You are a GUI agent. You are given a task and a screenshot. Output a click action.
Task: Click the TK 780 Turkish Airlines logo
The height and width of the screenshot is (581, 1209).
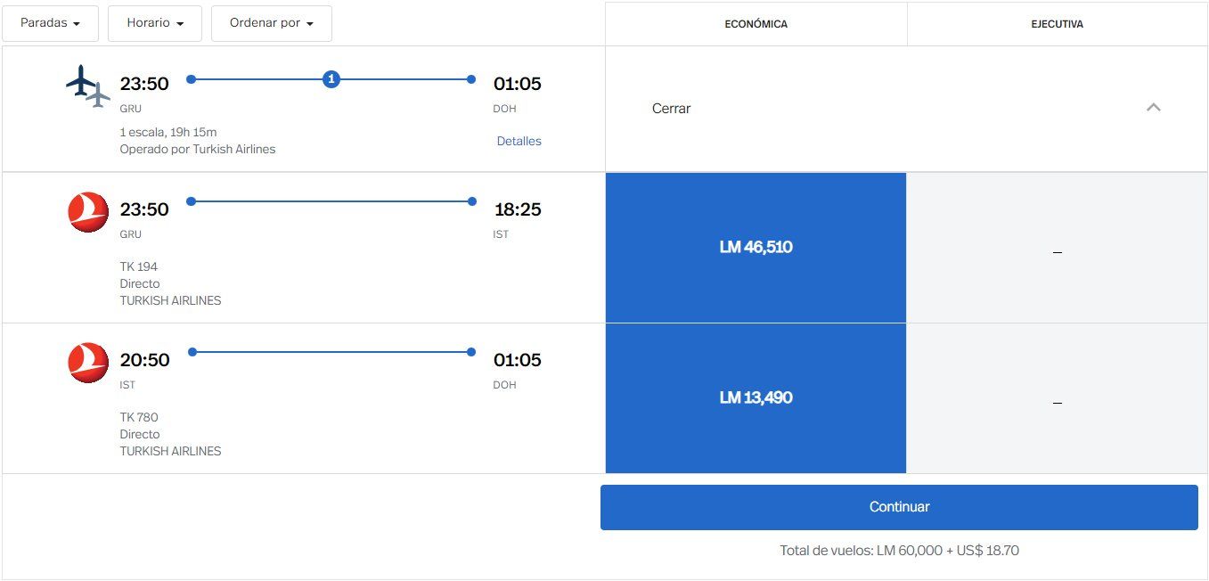88,363
